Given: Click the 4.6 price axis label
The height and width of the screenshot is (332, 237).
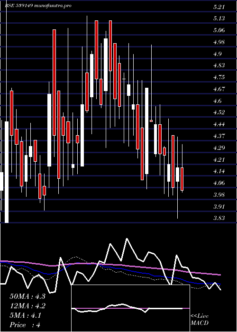Looking at the screenshot, I should pos(217,101).
